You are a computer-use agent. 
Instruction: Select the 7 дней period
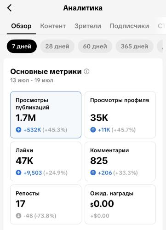22,46
